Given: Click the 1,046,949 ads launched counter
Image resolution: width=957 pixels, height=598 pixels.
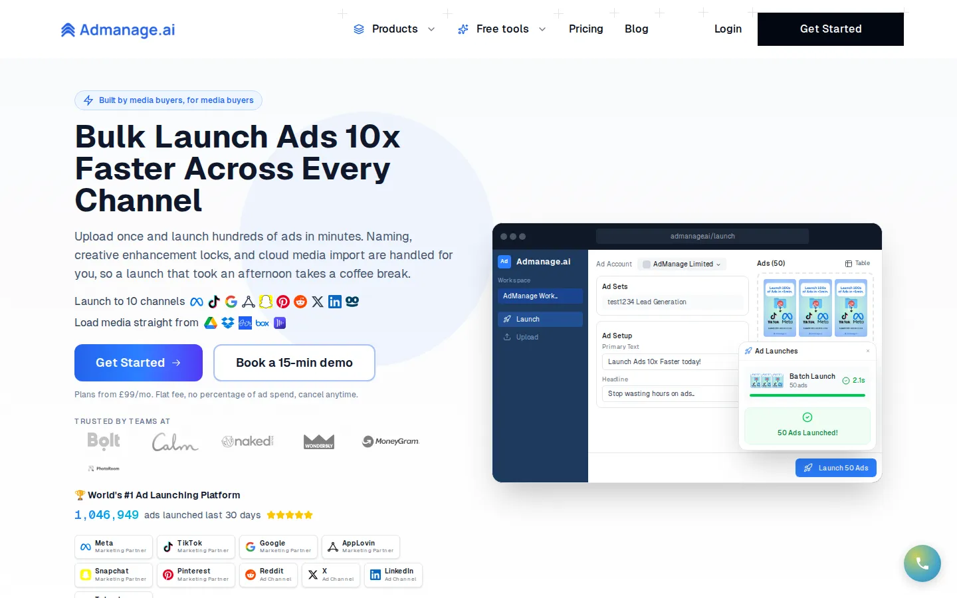Looking at the screenshot, I should (106, 515).
